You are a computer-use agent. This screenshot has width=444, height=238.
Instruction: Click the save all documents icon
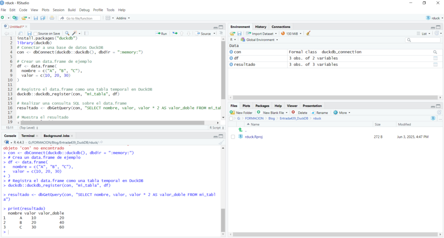(42, 18)
